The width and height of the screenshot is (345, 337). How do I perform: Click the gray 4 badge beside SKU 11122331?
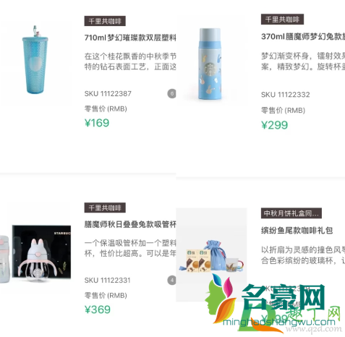pyautogui.click(x=171, y=281)
